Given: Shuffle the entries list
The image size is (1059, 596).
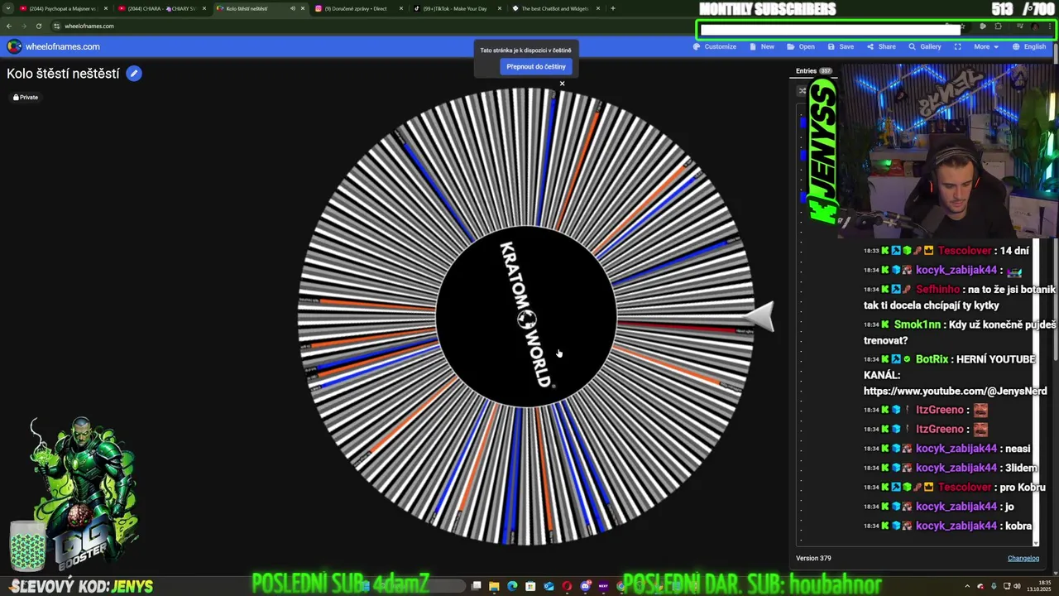Looking at the screenshot, I should [x=802, y=91].
